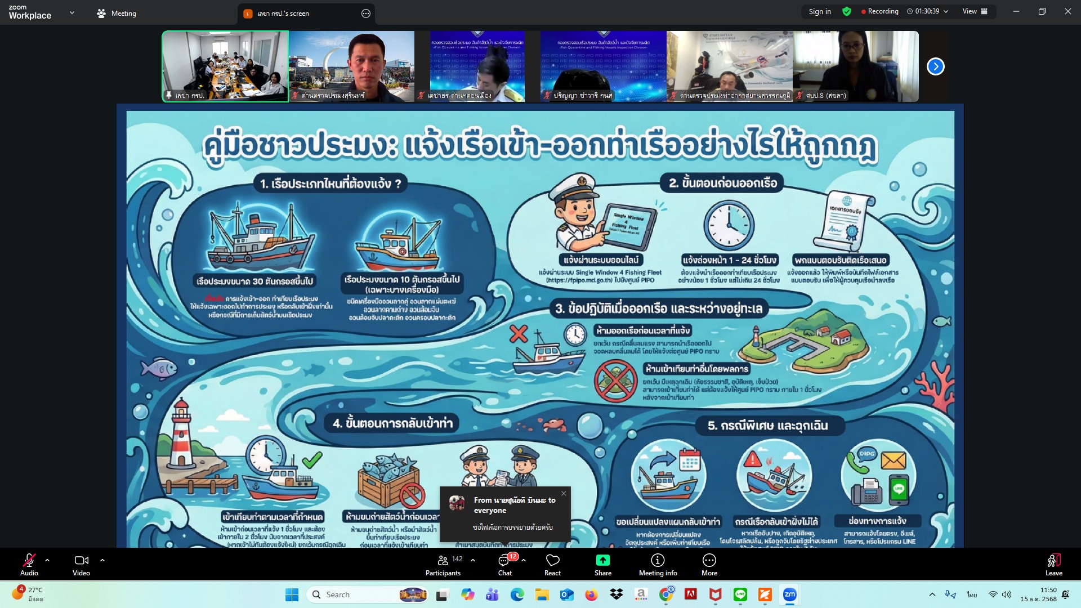Viewport: 1081px width, 608px height.
Task: Unmute the microphone Audio button
Action: [x=29, y=560]
